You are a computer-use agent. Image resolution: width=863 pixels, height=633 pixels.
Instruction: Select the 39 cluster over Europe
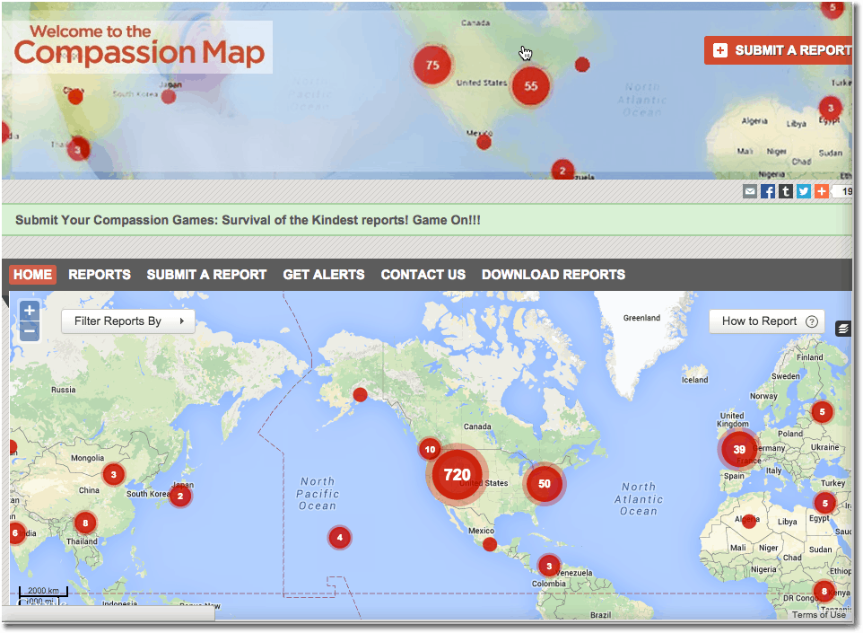pos(739,450)
